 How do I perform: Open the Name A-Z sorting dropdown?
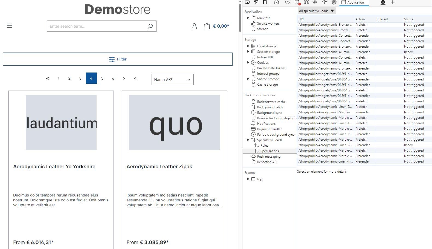[x=173, y=80]
